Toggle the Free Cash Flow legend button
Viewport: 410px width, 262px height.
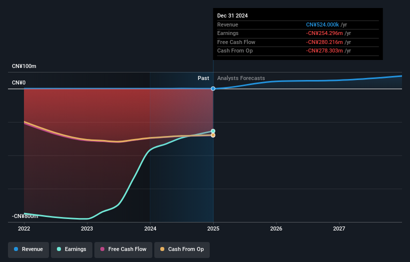pyautogui.click(x=123, y=249)
